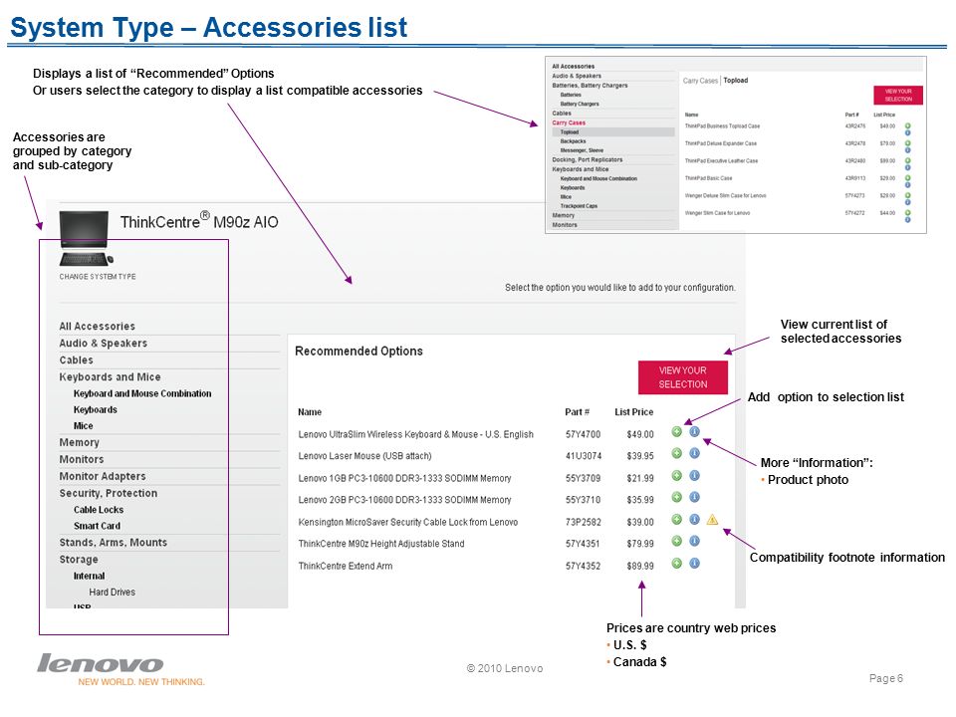Click part number 41U3074

pos(584,456)
